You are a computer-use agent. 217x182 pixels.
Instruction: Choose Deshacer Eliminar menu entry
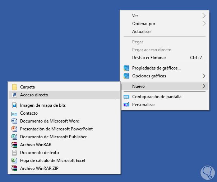pos(149,58)
